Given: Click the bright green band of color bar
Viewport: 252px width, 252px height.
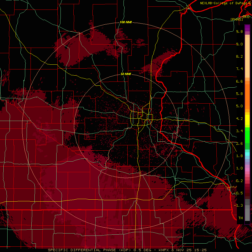Looking at the screenshot, I should (247, 135).
